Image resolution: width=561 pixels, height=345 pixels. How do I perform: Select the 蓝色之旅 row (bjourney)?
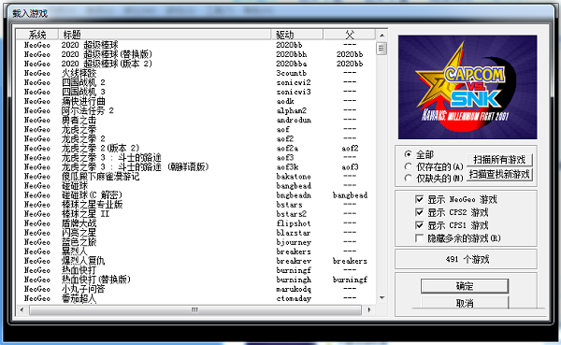pos(195,242)
